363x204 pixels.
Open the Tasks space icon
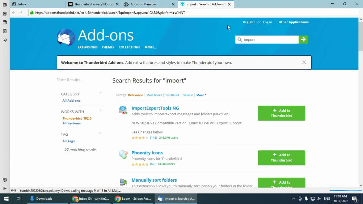click(x=5, y=31)
